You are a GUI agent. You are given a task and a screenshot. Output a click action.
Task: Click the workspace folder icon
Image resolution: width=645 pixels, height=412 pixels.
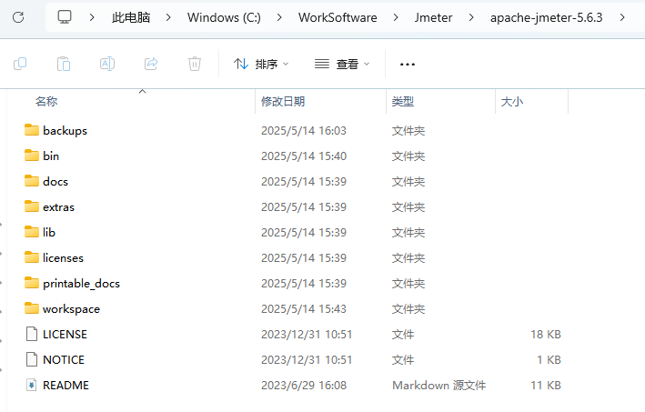point(32,309)
